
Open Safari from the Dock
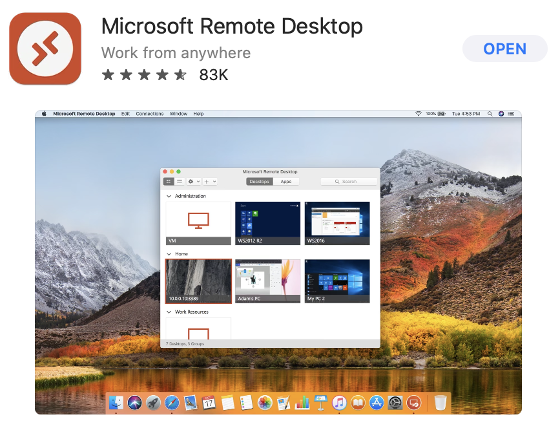[172, 403]
